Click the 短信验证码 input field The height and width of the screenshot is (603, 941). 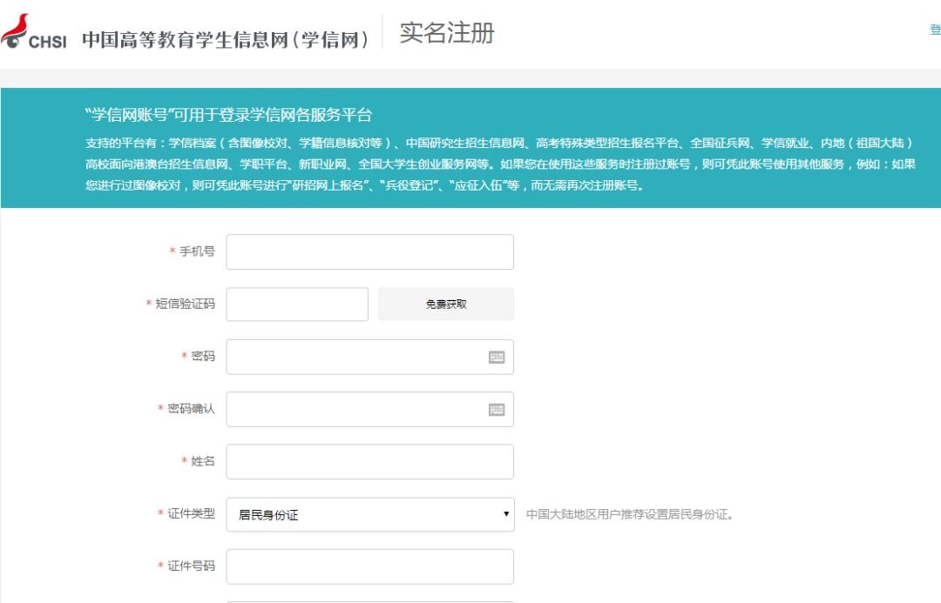(x=297, y=304)
